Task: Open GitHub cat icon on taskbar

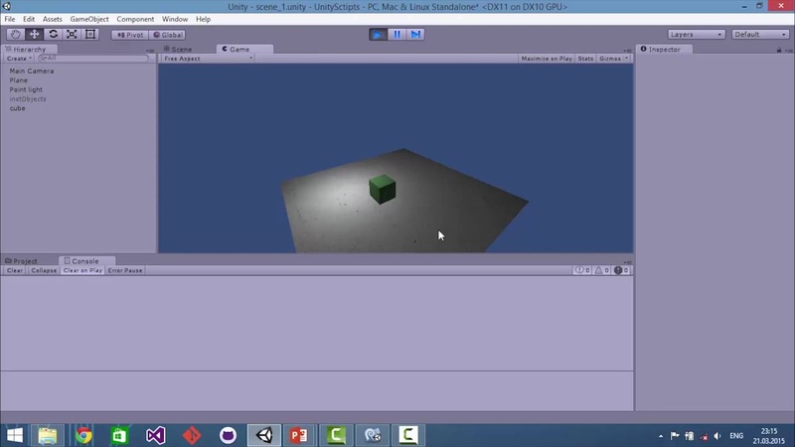Action: (229, 435)
